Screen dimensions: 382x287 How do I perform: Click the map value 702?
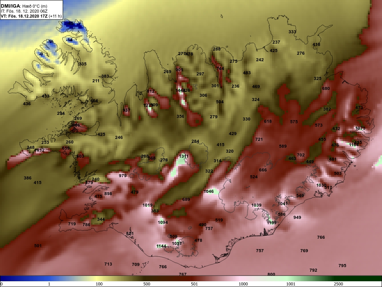click(301, 155)
